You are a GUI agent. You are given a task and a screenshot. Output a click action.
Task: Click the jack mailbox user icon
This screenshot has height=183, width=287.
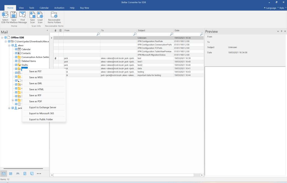click(16, 108)
